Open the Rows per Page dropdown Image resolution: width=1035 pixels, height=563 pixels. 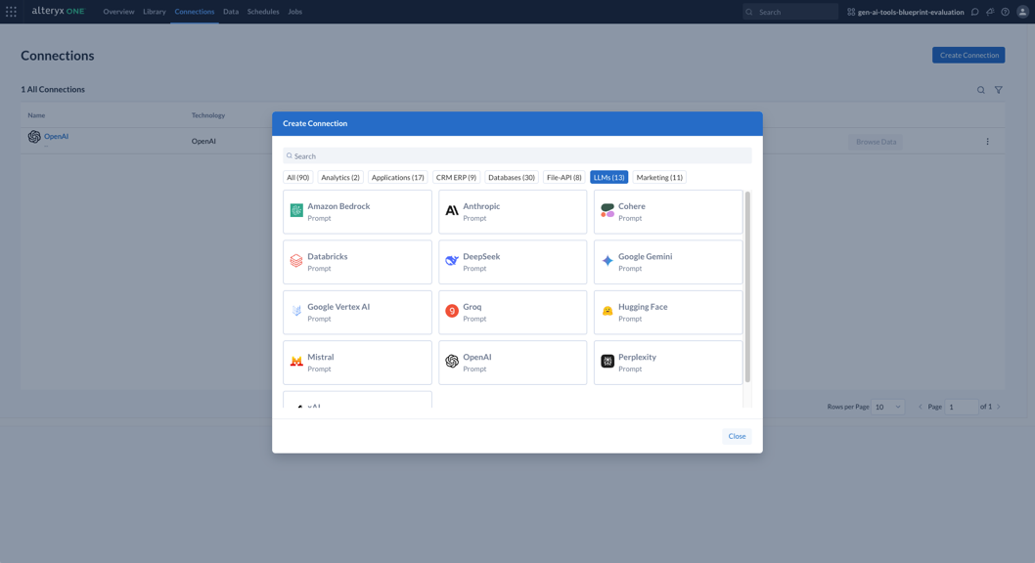click(886, 406)
